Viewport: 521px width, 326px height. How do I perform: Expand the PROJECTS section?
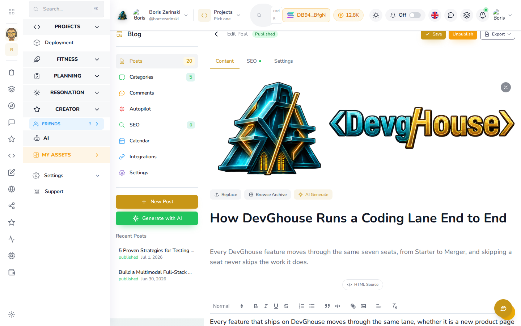pyautogui.click(x=67, y=27)
